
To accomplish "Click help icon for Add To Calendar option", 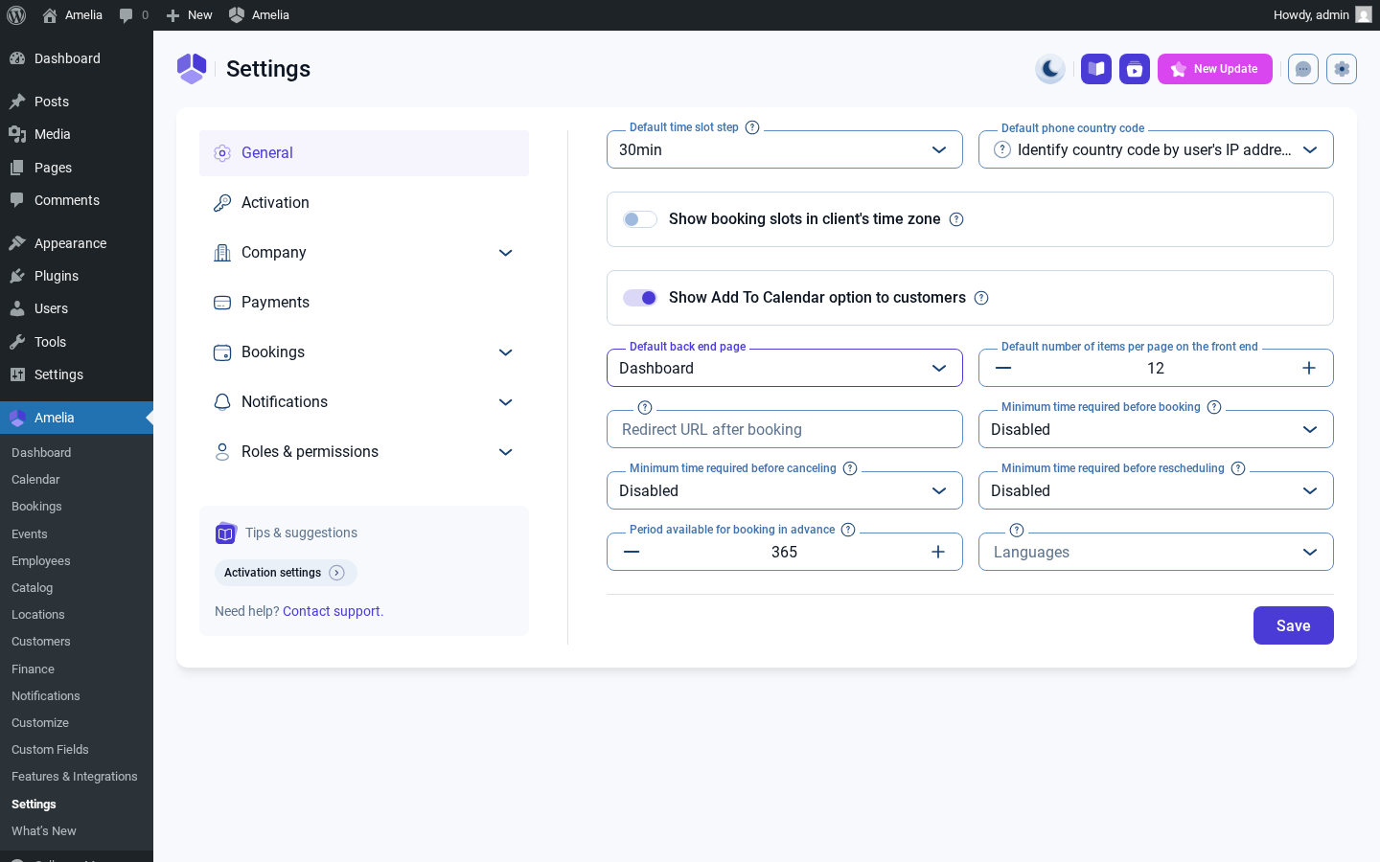I will (981, 298).
